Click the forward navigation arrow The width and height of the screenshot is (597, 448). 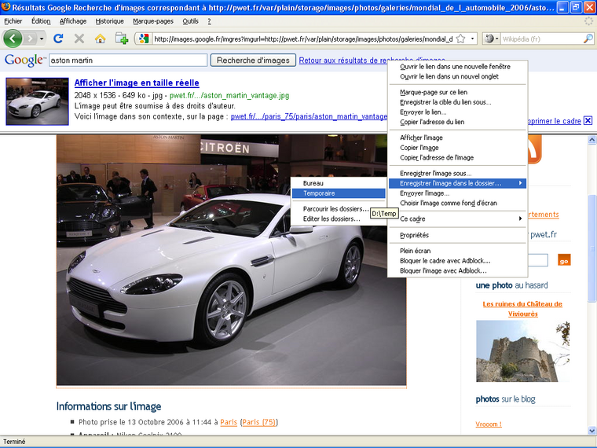[30, 39]
